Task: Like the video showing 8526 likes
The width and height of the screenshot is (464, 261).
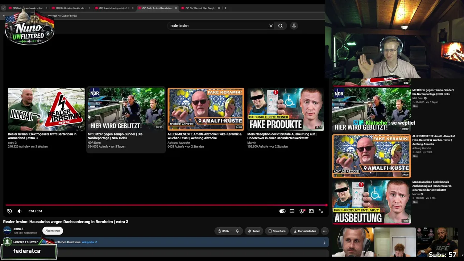Action: (223, 231)
